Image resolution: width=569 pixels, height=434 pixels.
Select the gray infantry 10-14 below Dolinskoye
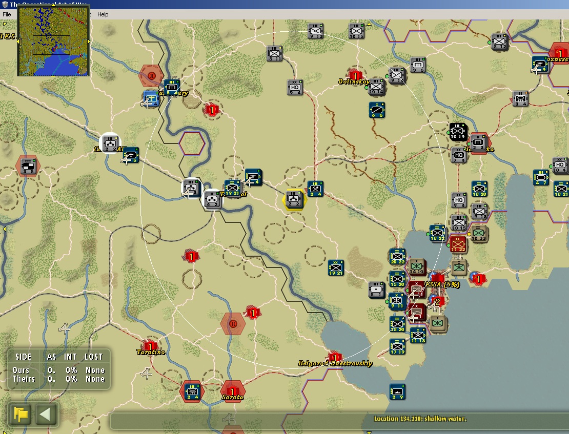coord(377,87)
